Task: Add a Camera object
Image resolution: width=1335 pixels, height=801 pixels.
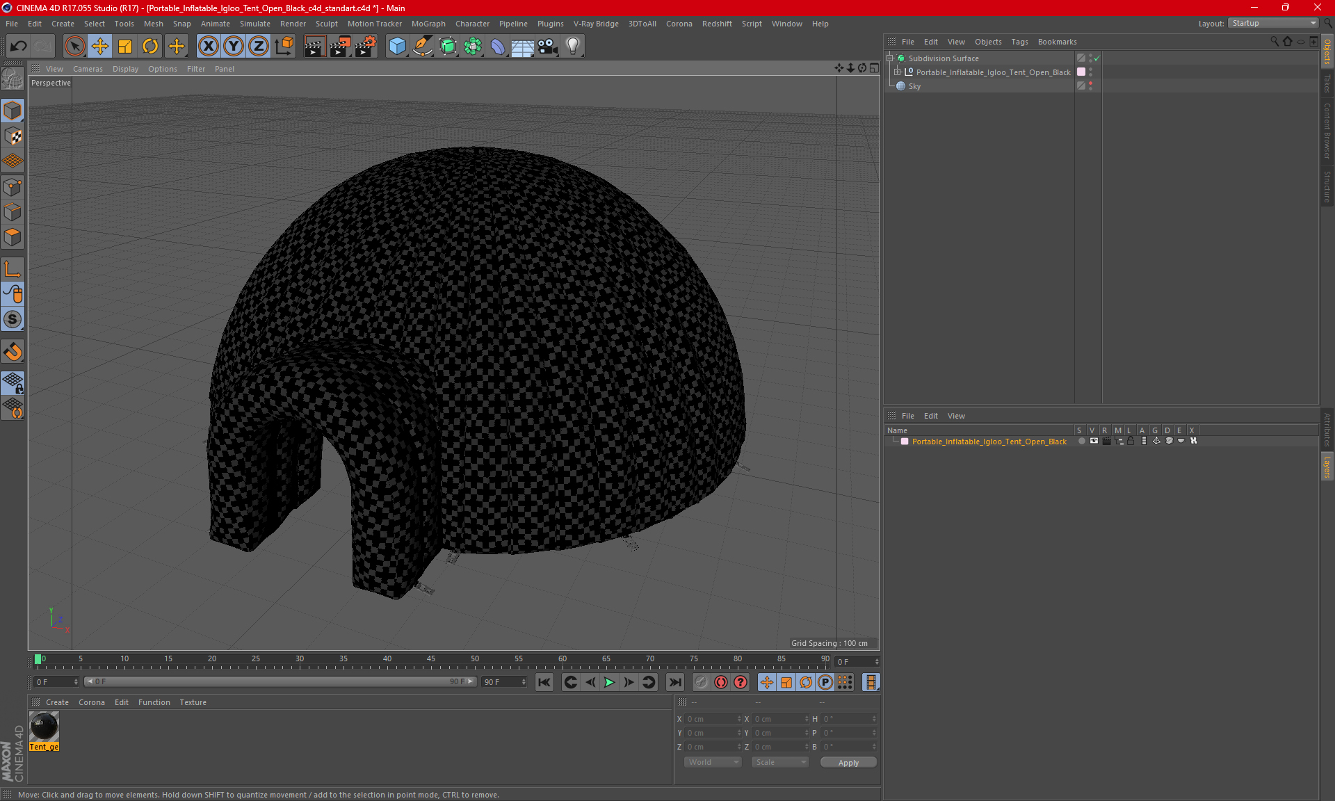Action: [548, 47]
